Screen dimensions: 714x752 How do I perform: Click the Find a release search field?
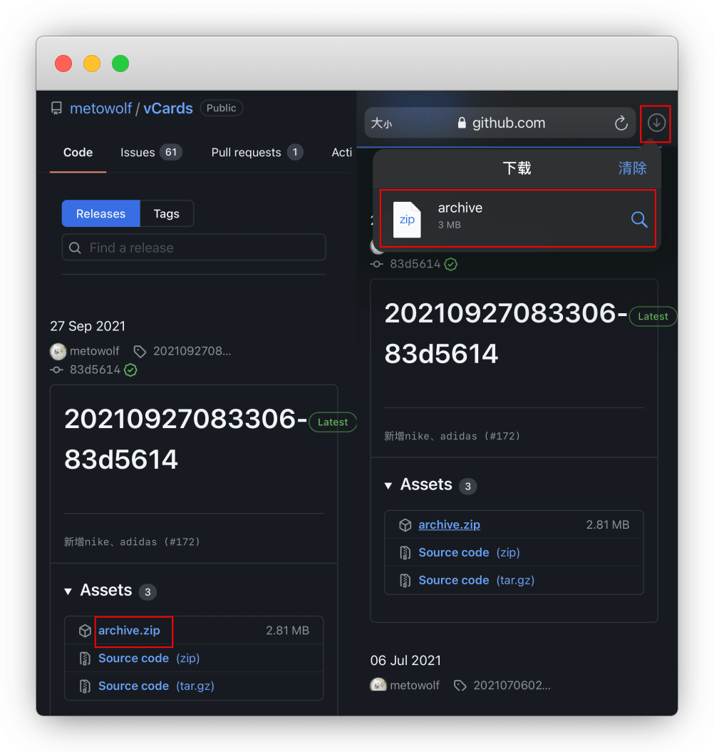tap(194, 248)
